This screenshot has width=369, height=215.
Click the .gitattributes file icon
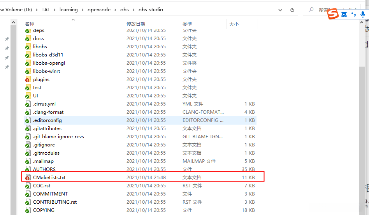click(x=28, y=129)
